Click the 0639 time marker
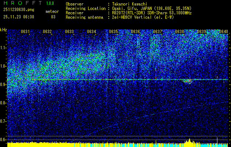 click(x=202, y=32)
